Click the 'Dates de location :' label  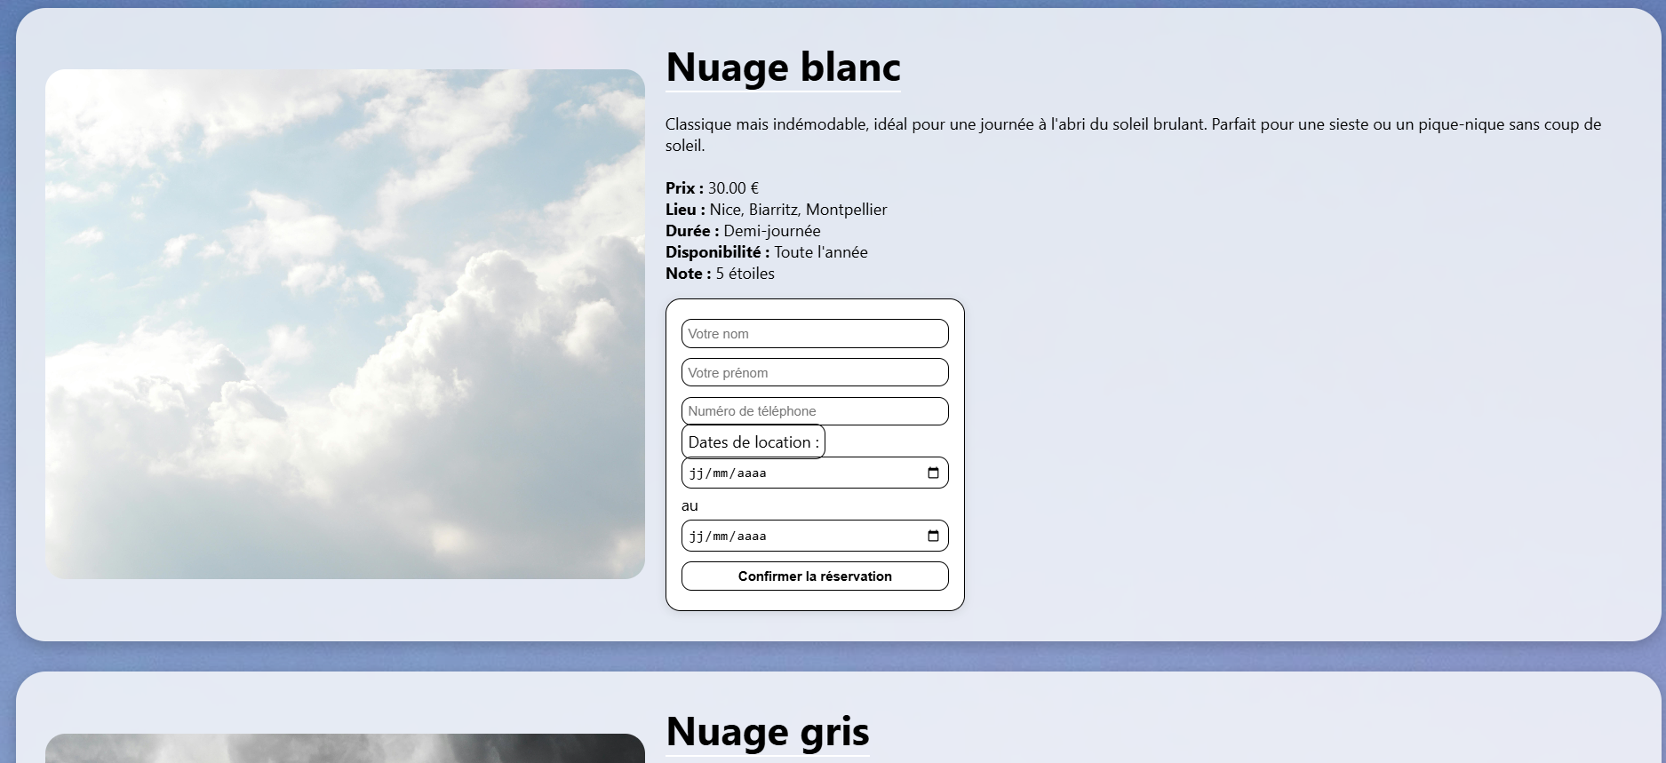point(753,442)
